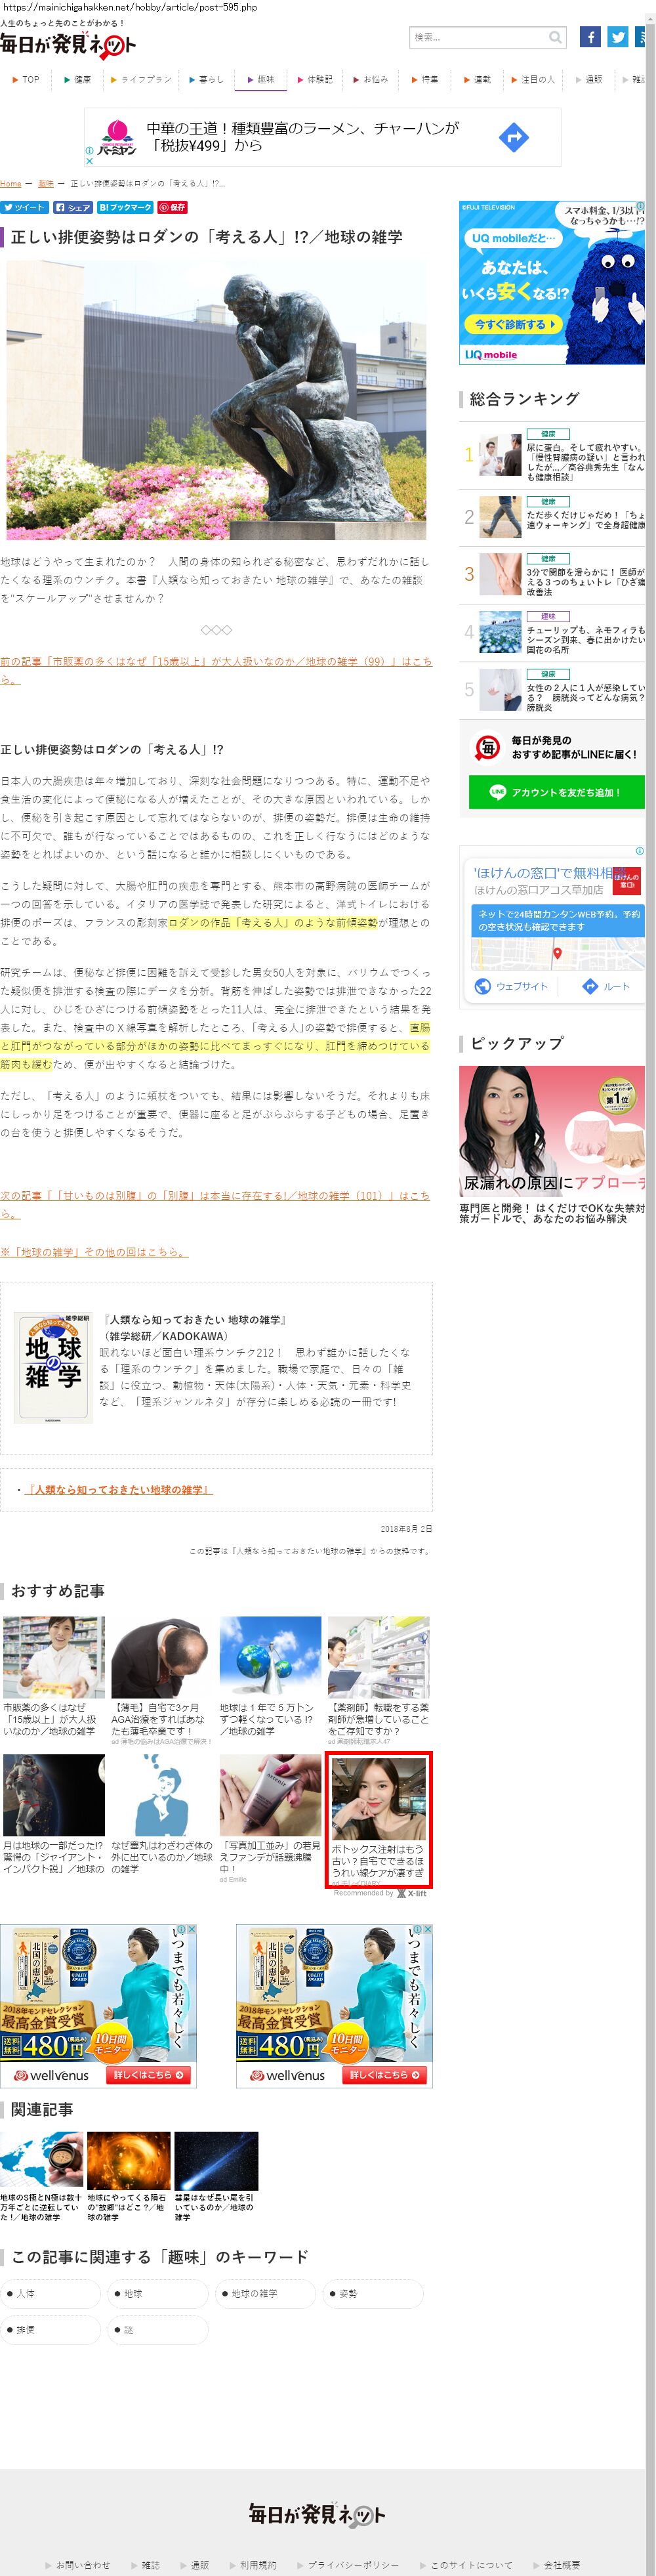Screen dimensions: 656x2576
Task: Open the 暮らし navigation item
Action: [x=206, y=79]
